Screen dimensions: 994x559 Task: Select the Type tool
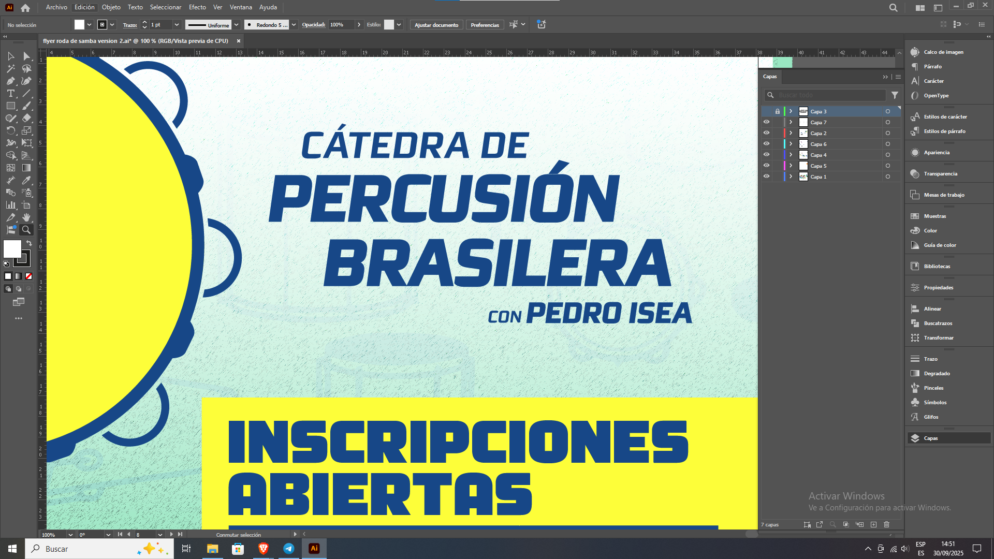(x=10, y=94)
